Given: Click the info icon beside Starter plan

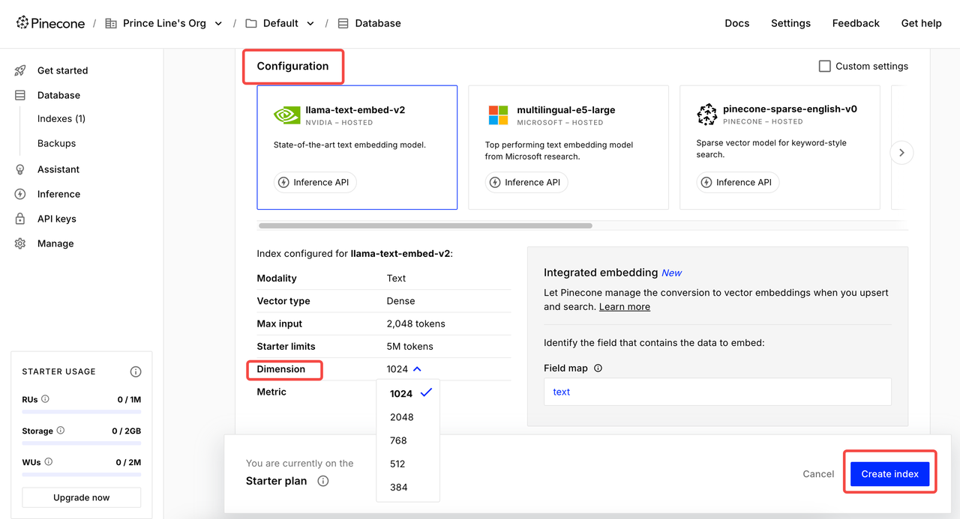Looking at the screenshot, I should (x=323, y=481).
